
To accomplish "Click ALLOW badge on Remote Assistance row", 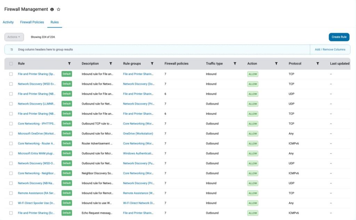I will 253,193.
